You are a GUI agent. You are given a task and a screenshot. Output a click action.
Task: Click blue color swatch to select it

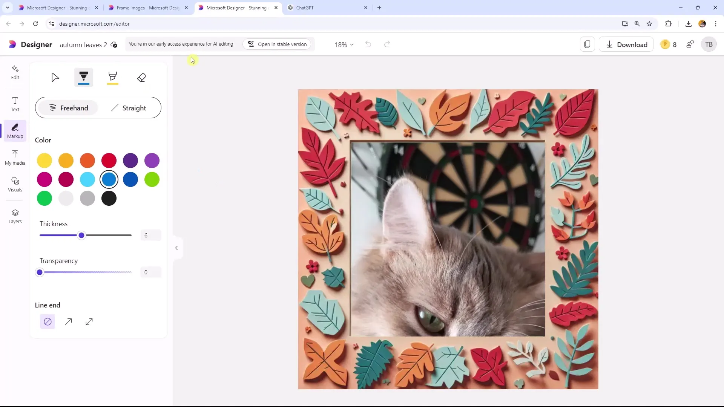[109, 180]
